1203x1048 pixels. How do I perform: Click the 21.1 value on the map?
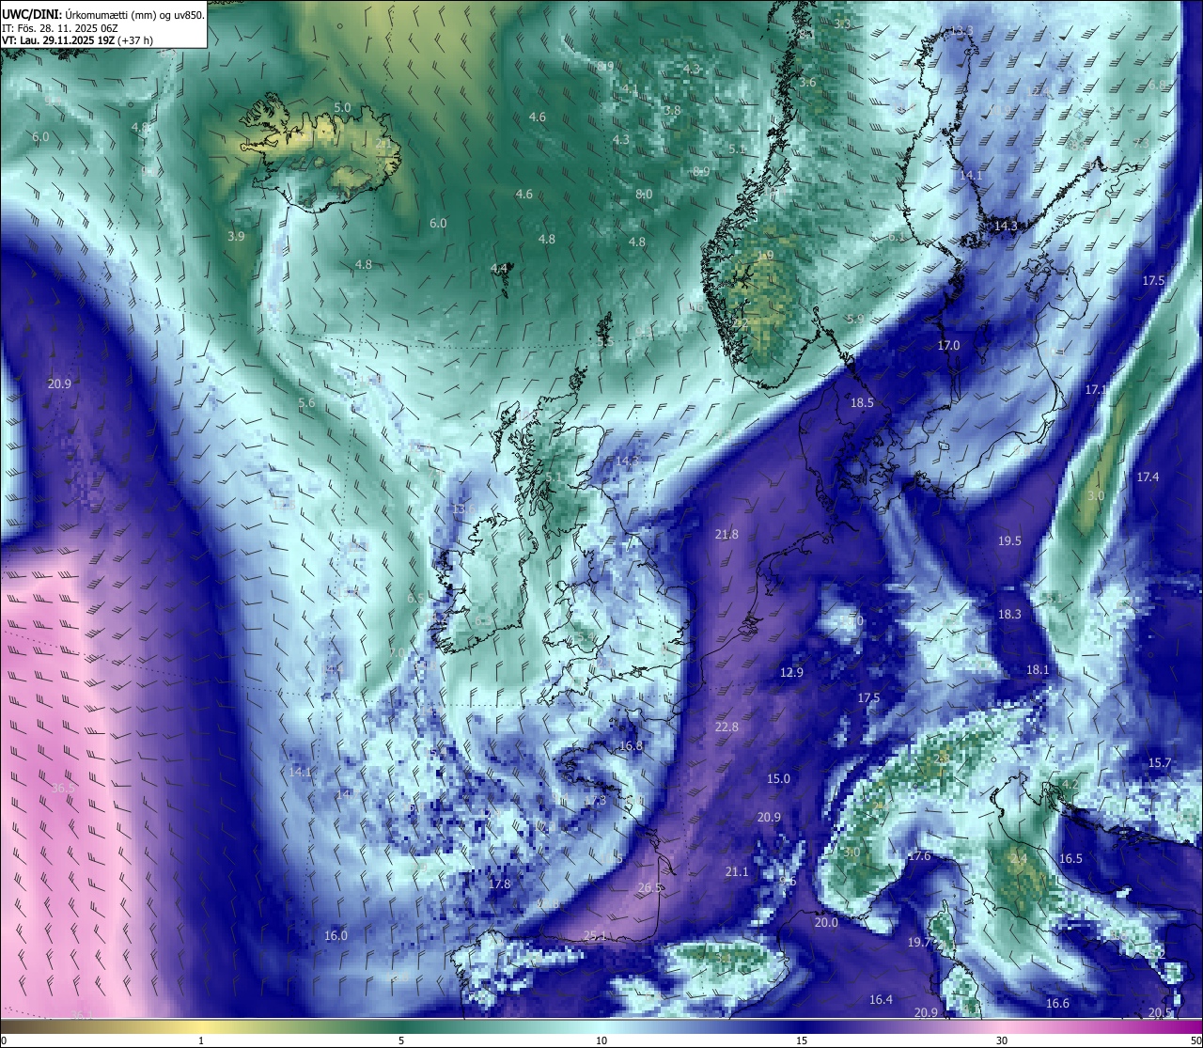click(737, 872)
